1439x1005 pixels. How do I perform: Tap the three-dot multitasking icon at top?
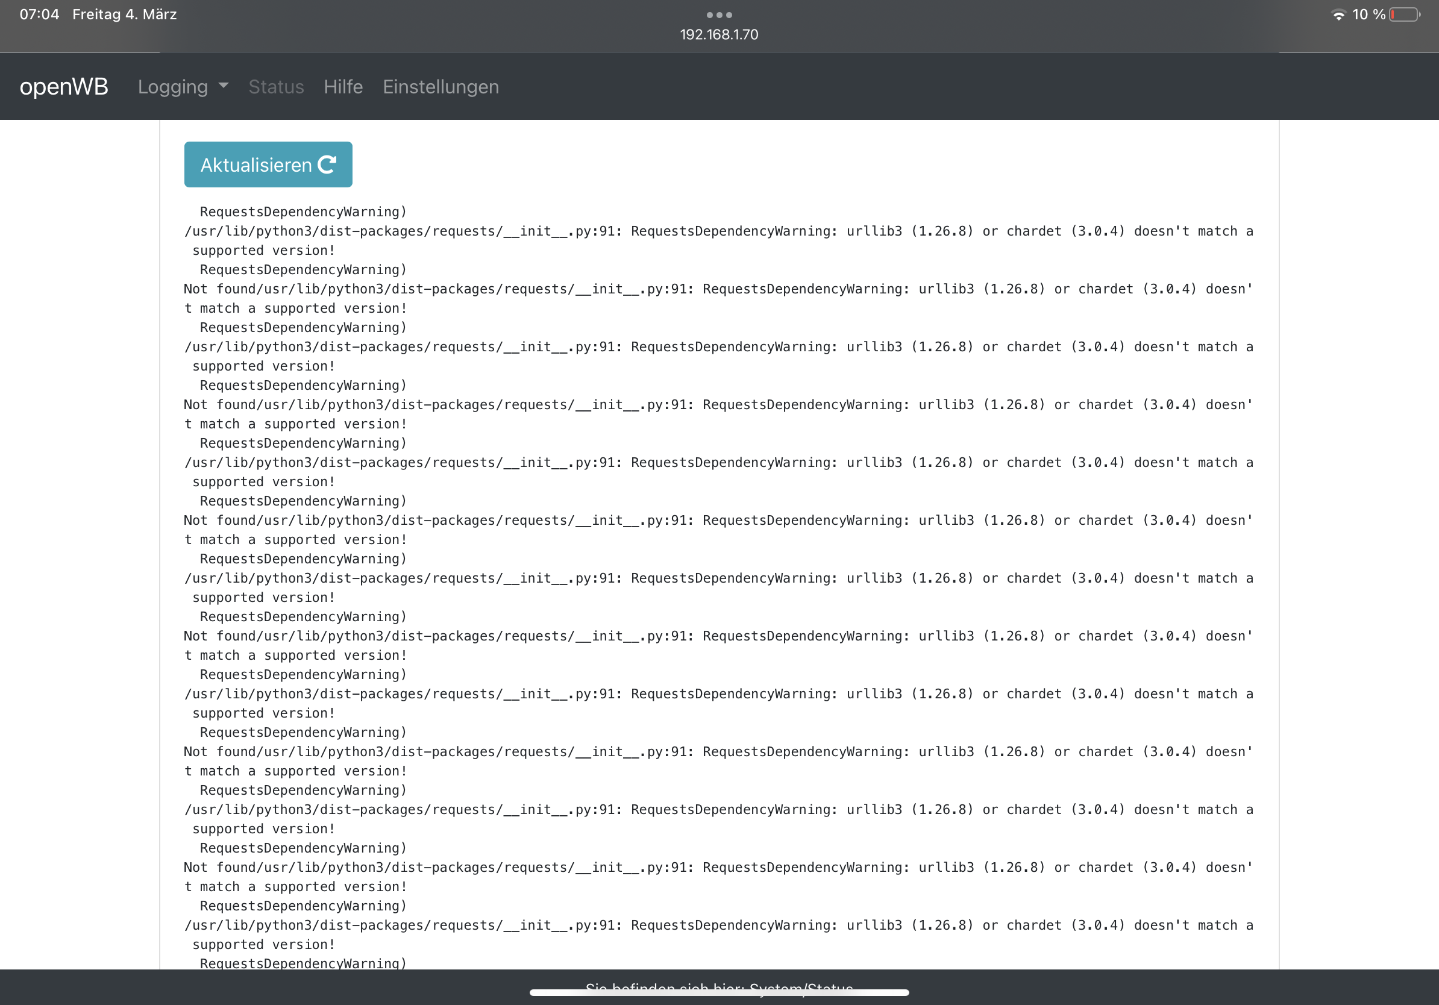tap(719, 14)
